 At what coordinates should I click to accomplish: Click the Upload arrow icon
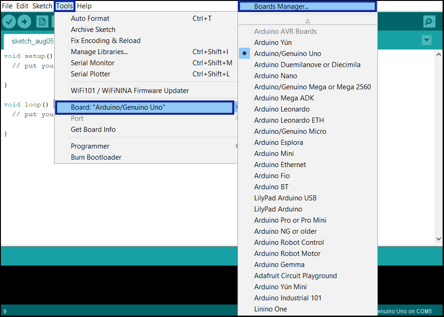(24, 22)
